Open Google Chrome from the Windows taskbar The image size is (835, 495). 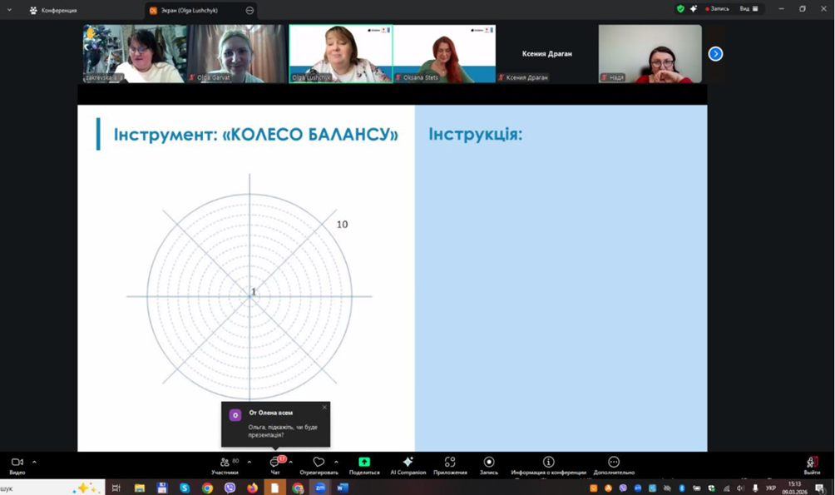point(207,488)
